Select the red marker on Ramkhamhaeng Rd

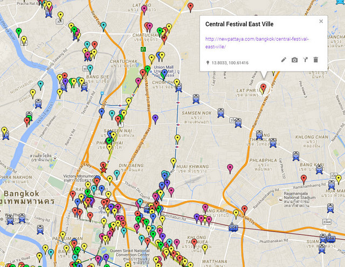(x=303, y=179)
